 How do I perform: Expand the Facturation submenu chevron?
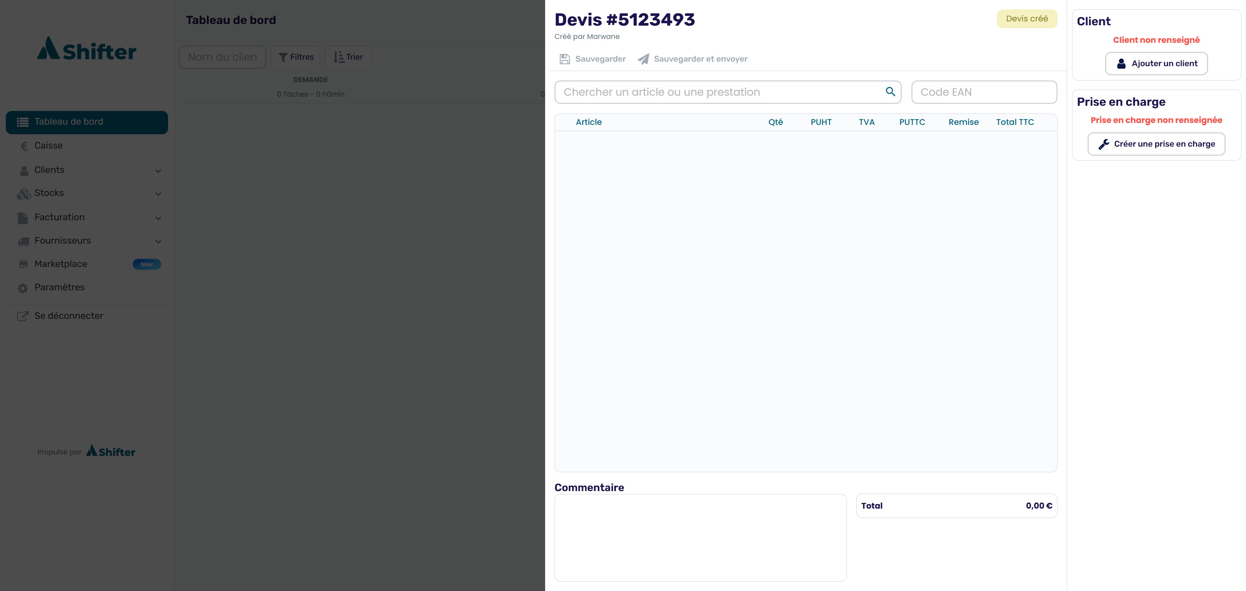click(x=158, y=218)
